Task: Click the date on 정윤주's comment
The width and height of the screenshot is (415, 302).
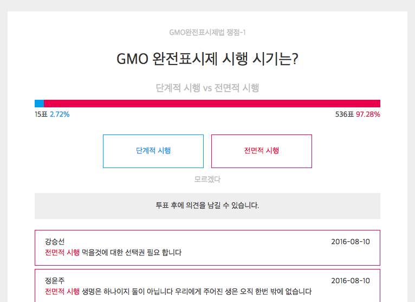Action: (351, 281)
